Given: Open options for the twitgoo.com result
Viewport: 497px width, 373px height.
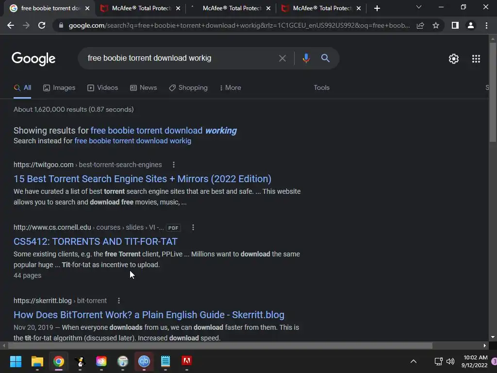Looking at the screenshot, I should click(x=173, y=165).
